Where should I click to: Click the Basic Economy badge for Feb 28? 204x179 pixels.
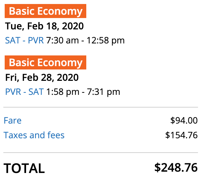coord(45,62)
